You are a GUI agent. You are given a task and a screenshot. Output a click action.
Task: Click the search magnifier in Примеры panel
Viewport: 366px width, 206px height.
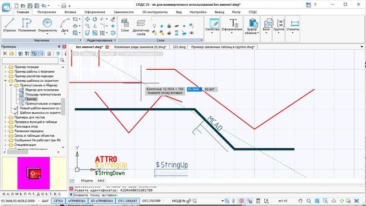coord(62,60)
